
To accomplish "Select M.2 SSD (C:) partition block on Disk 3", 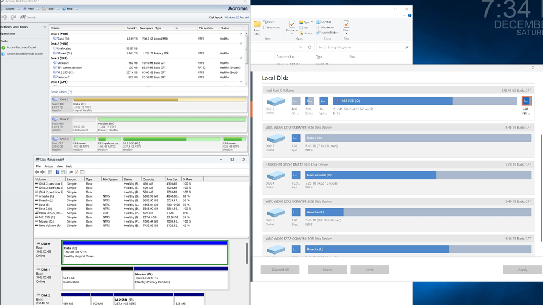I will click(x=172, y=144).
